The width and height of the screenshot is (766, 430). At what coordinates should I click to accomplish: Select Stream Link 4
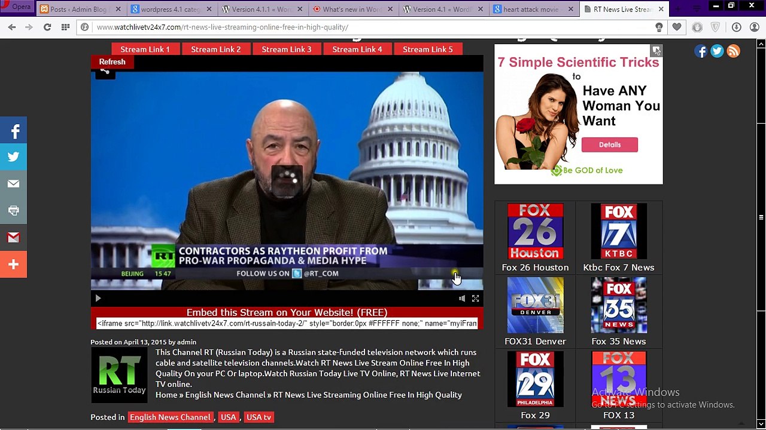[357, 49]
